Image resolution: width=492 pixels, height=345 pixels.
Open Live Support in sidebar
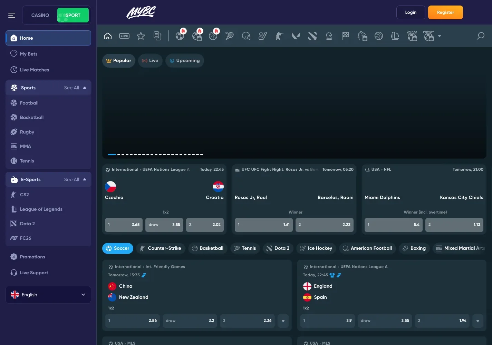[x=48, y=273]
